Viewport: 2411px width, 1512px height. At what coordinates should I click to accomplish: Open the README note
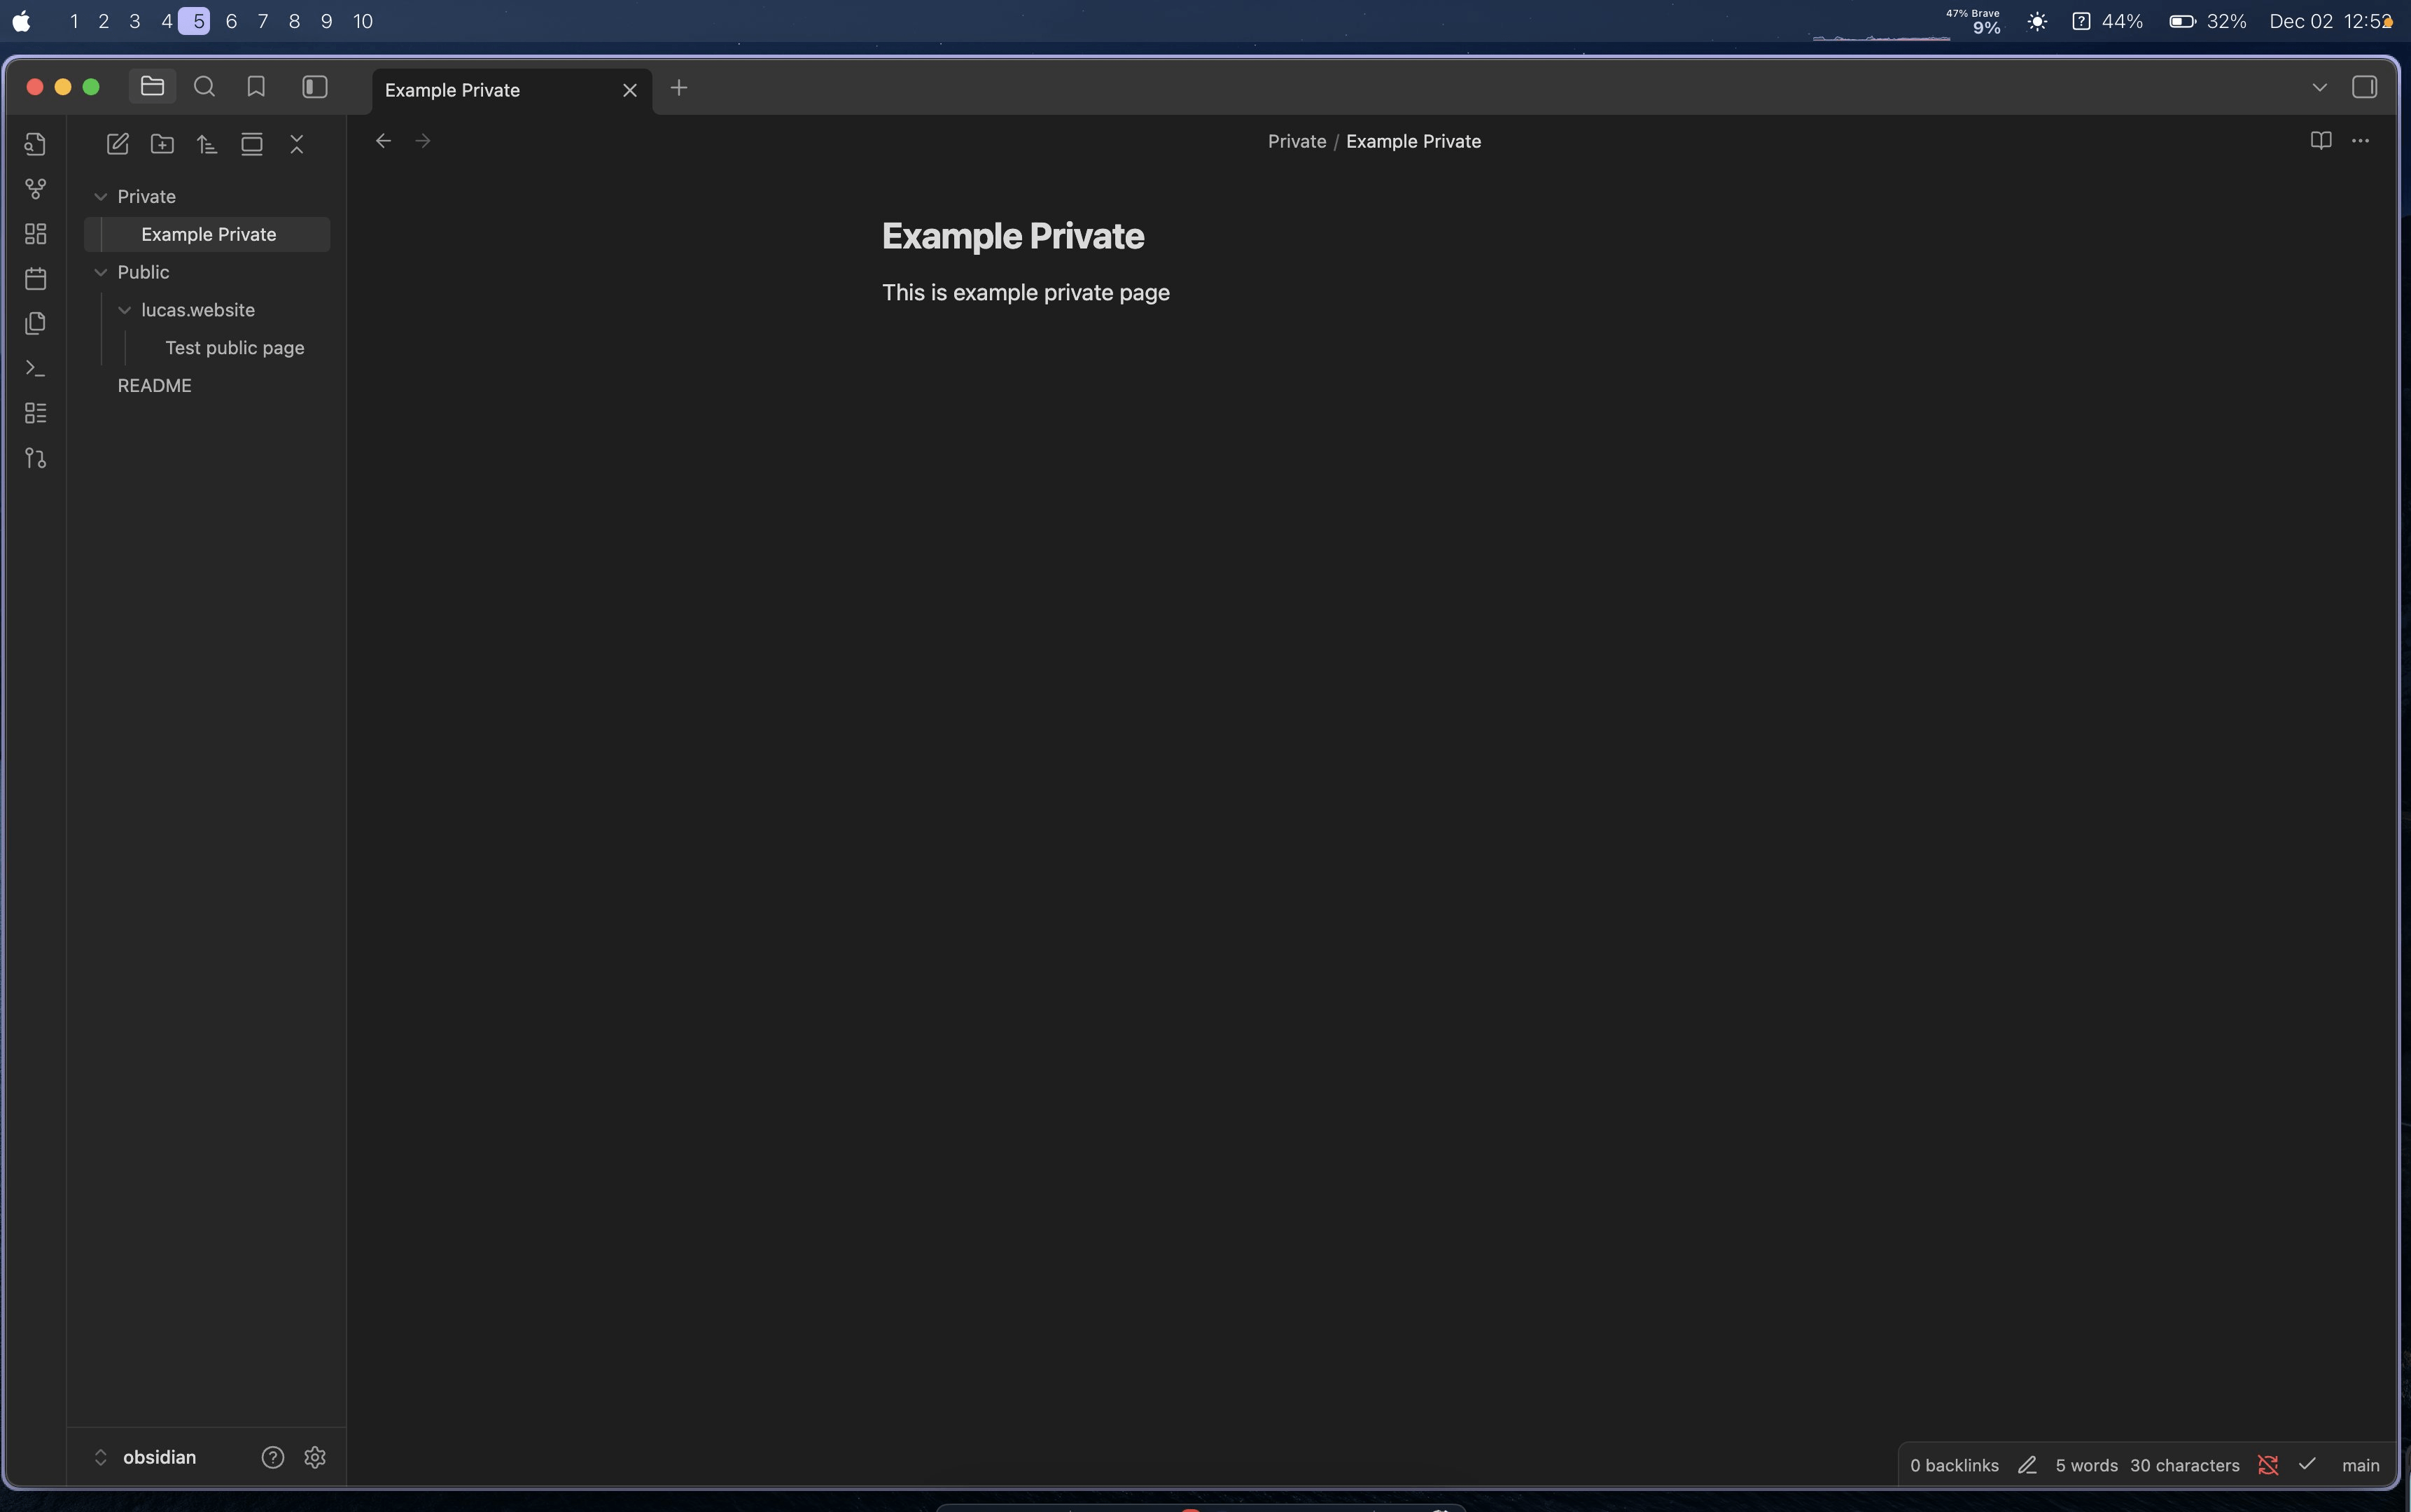[154, 386]
